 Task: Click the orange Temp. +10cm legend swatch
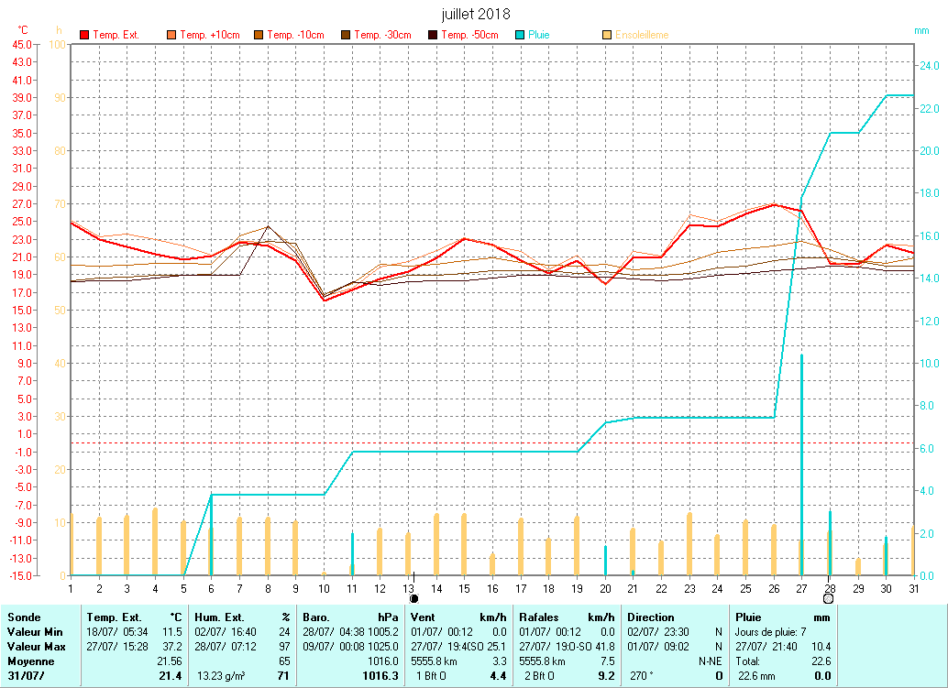pyautogui.click(x=171, y=35)
